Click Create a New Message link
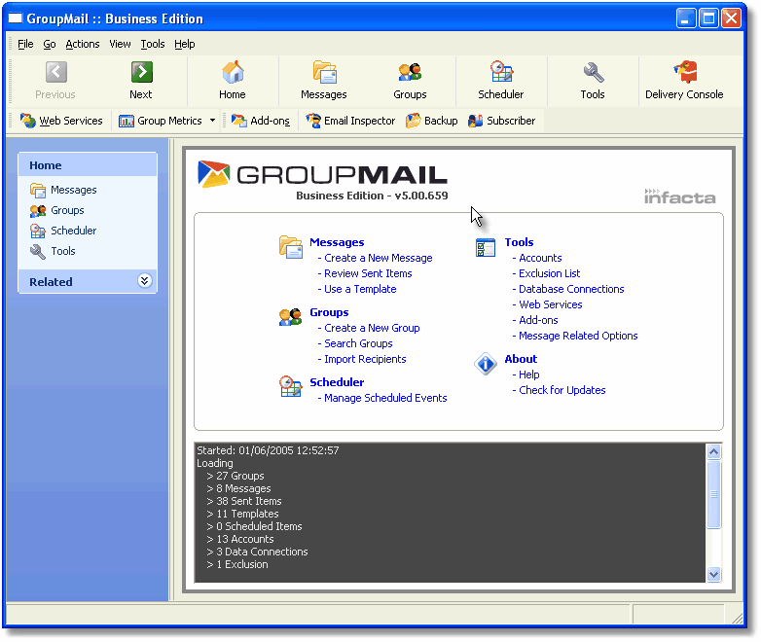 coord(379,258)
